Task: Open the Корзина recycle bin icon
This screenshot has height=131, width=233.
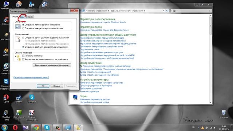Action: [224, 114]
